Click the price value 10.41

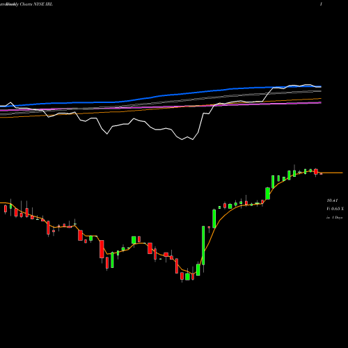pos(332,200)
